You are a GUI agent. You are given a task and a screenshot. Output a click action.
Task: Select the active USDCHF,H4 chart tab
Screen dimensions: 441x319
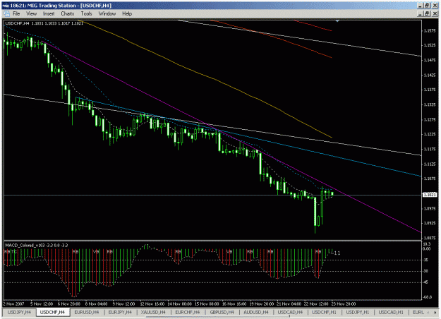tap(53, 312)
